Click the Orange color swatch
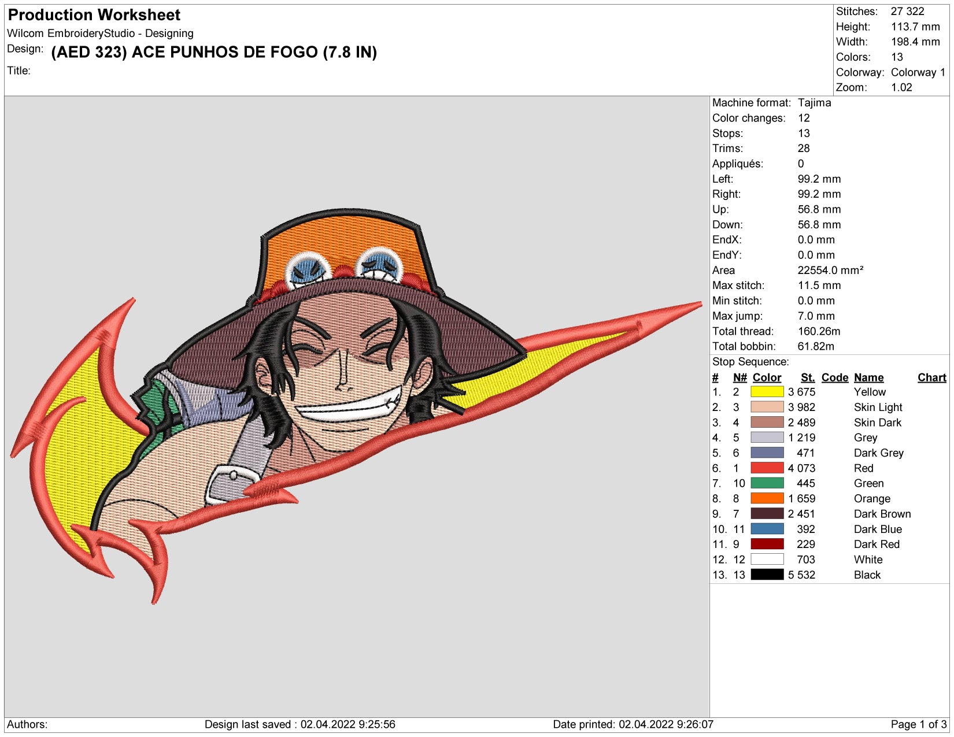This screenshot has width=954, height=737. pos(767,498)
